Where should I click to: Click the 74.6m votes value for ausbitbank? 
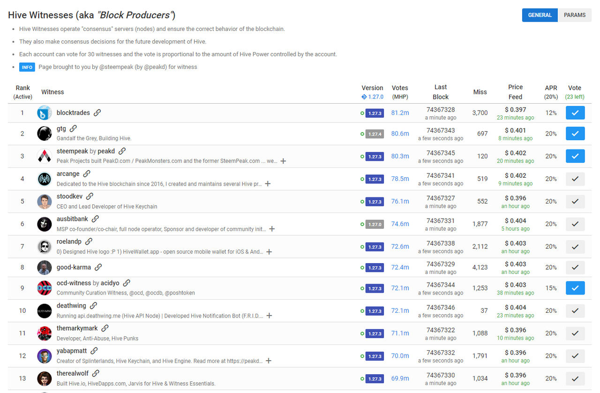point(400,224)
